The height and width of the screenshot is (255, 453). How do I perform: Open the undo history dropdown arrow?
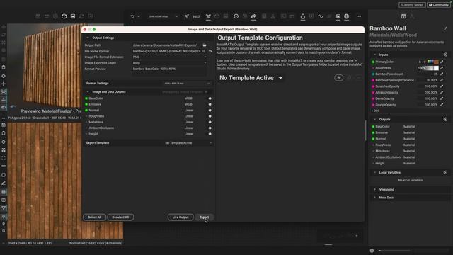pos(139,16)
